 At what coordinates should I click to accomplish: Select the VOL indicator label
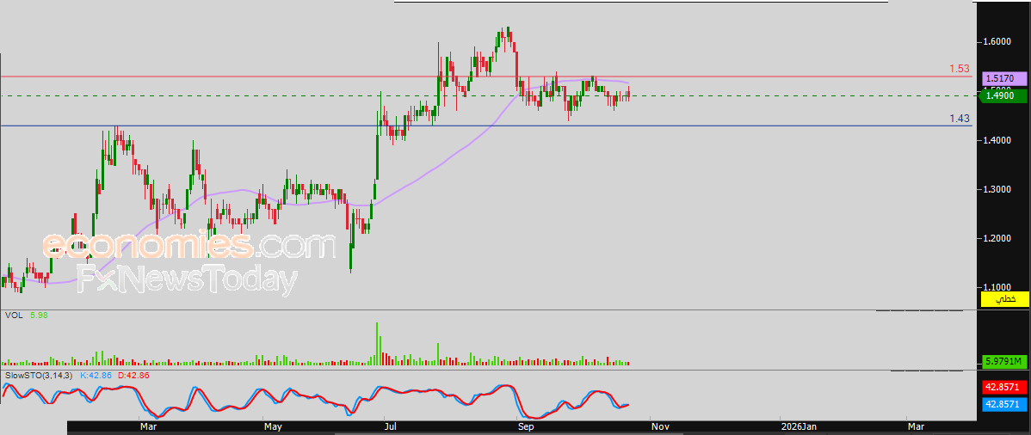point(13,316)
